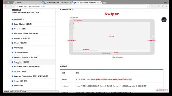Image resolution: width=172 pixels, height=96 pixels.
Task: Go back using the browser back arrow
Action: (x=6, y=6)
